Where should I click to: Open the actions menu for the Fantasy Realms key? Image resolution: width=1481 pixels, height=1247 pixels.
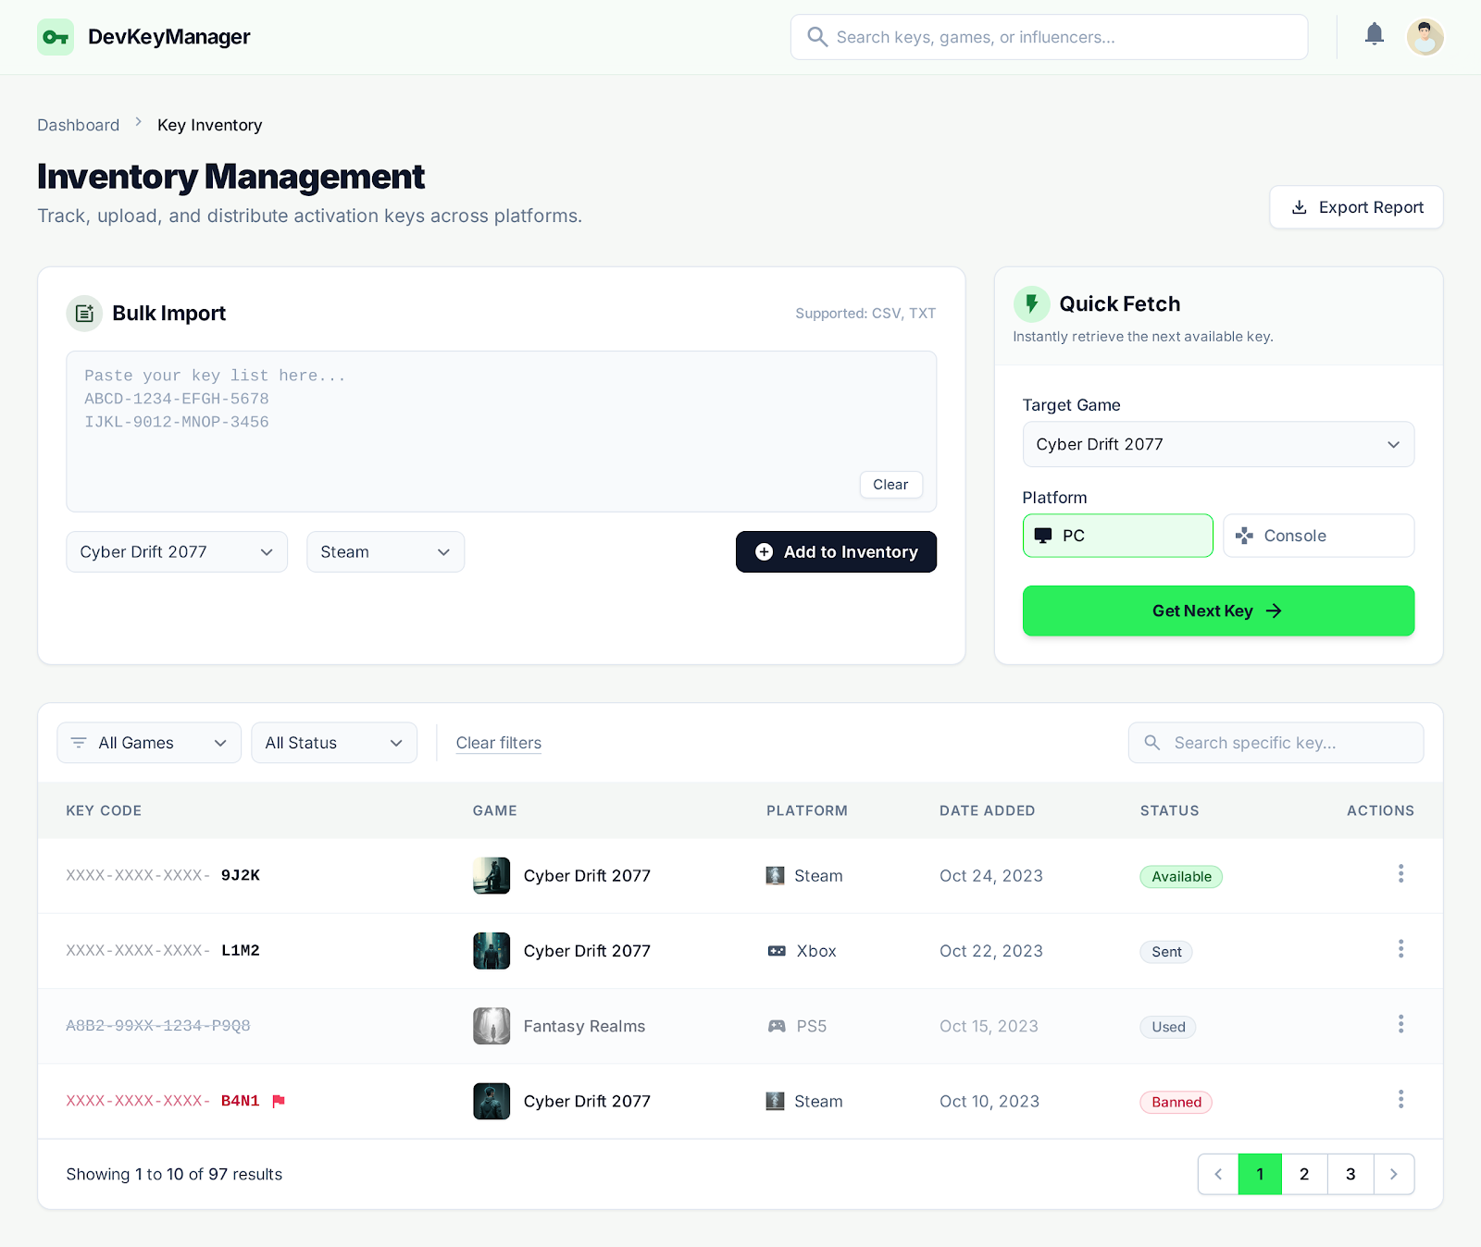(1400, 1025)
